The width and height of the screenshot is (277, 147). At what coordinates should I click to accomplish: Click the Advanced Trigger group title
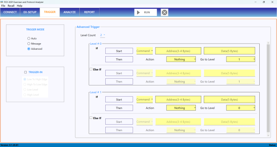click(x=88, y=27)
